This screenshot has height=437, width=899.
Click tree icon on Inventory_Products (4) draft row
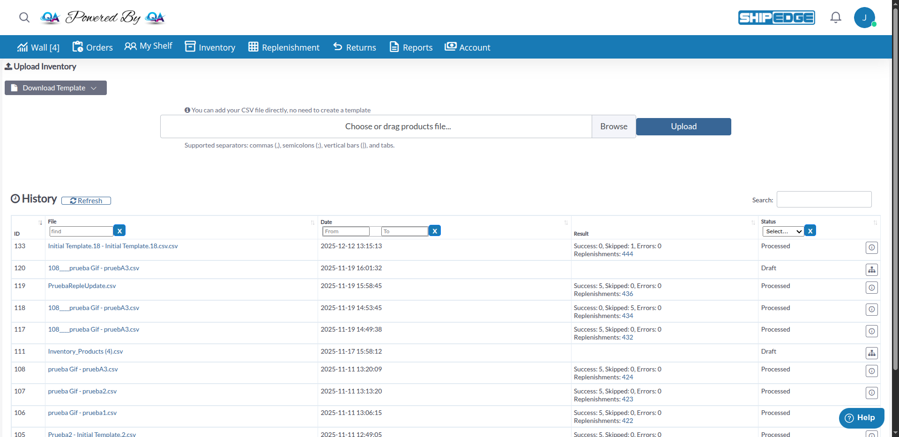coord(871,353)
